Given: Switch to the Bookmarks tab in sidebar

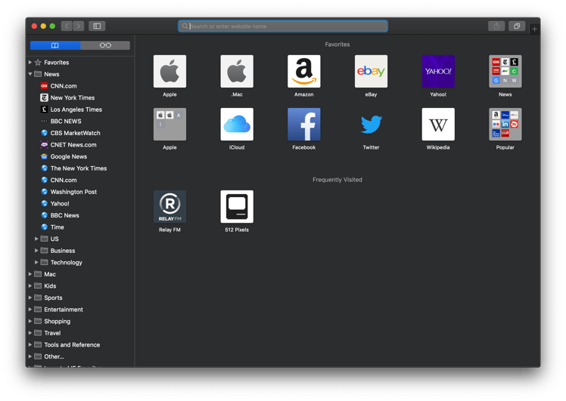Looking at the screenshot, I should coord(55,45).
